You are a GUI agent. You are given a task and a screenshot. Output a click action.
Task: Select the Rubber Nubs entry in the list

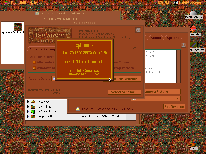click(x=154, y=72)
